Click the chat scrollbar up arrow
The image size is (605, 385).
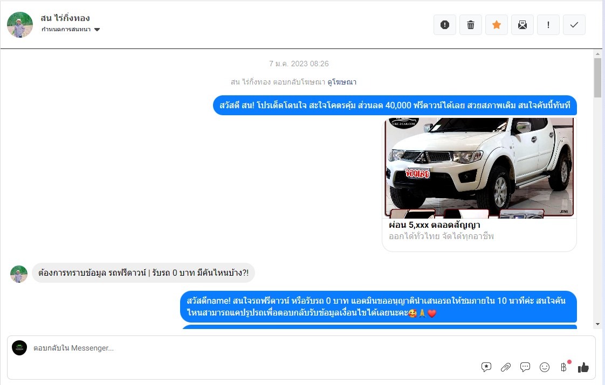click(x=597, y=53)
